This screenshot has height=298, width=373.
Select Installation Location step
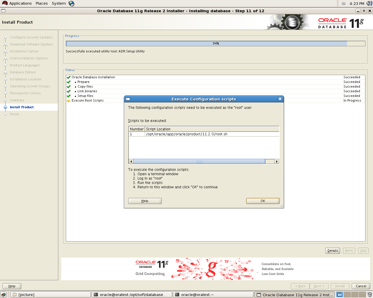[x=26, y=79]
